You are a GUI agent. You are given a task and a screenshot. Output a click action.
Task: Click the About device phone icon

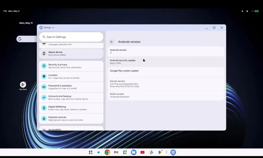click(x=44, y=53)
